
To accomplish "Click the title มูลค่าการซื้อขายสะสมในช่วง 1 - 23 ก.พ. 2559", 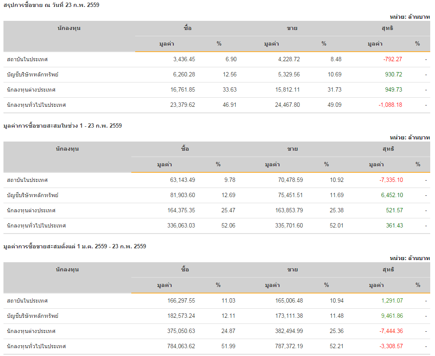I will pos(63,125).
